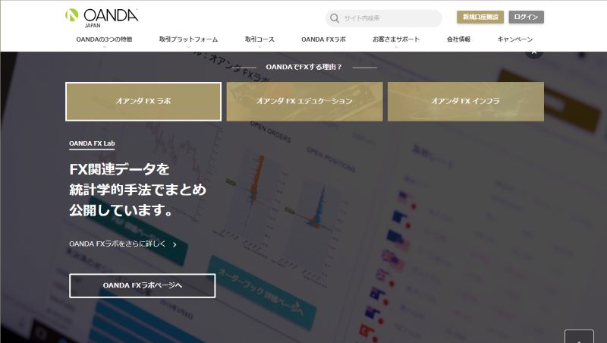The image size is (607, 343).
Task: Select the オアンダ FX エデュケーション tab
Action: coord(305,102)
